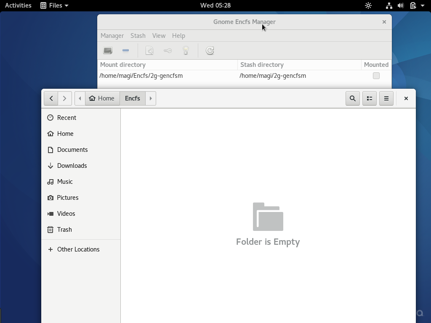Click the refresh toolbar icon in Encfs Manager
The width and height of the screenshot is (431, 323).
[210, 50]
